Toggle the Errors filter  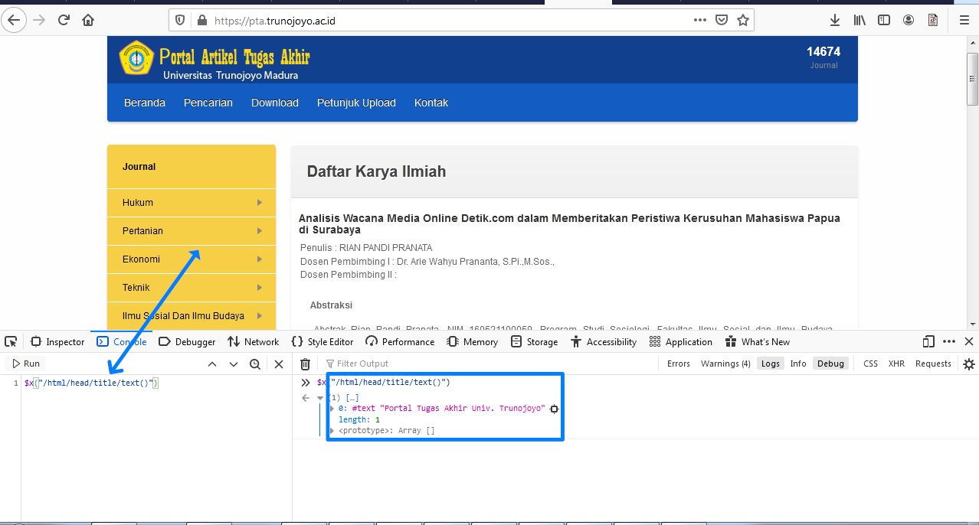point(678,364)
